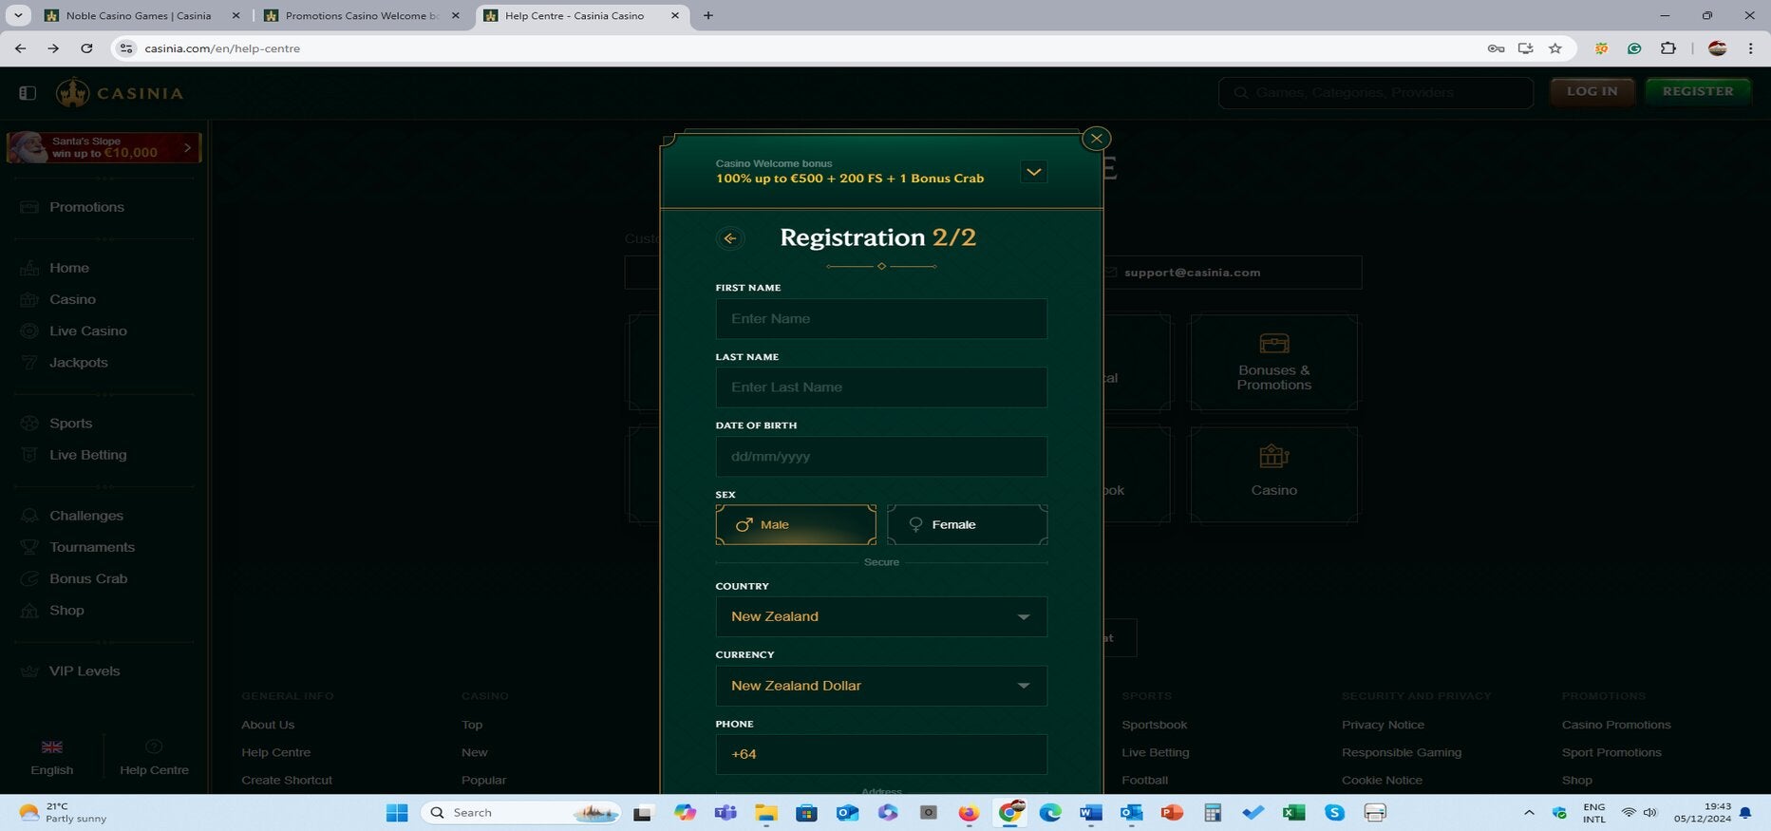Open Microsoft Word from the taskbar
The width and height of the screenshot is (1771, 831).
(1090, 813)
